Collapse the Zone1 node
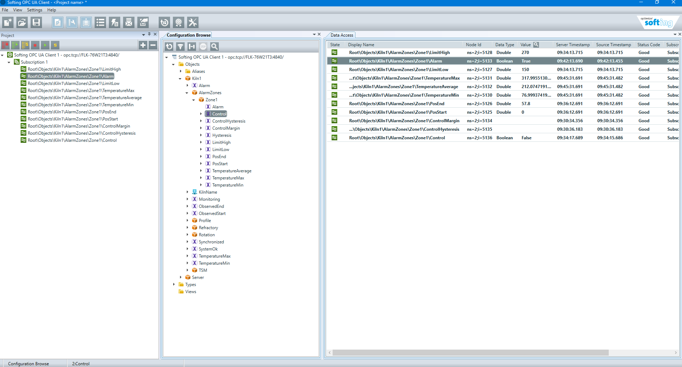The image size is (682, 367). [194, 100]
